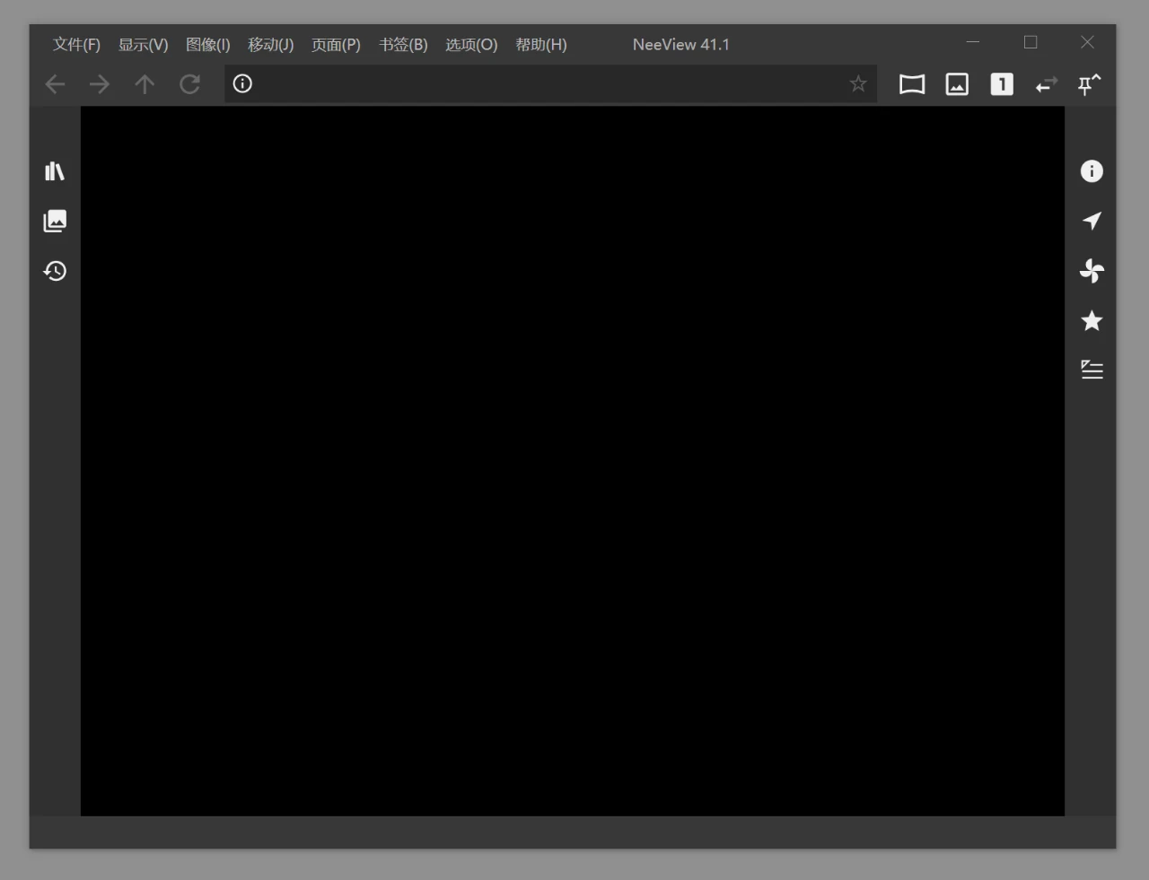Open the 移动(J) menu
The height and width of the screenshot is (880, 1149).
pos(271,45)
